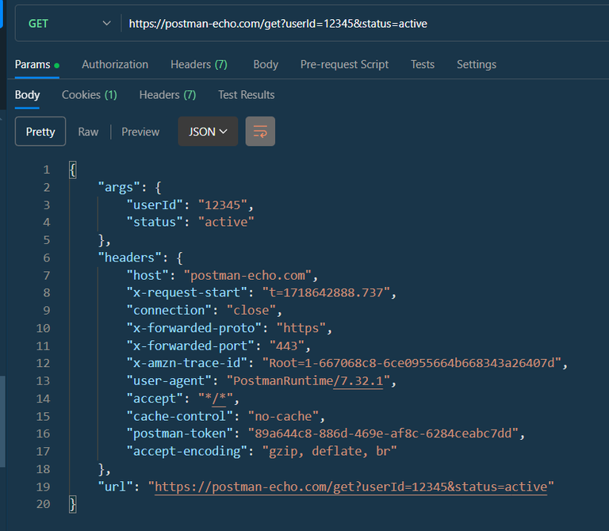Toggle the word wrap icon button
The width and height of the screenshot is (609, 531).
pos(260,132)
